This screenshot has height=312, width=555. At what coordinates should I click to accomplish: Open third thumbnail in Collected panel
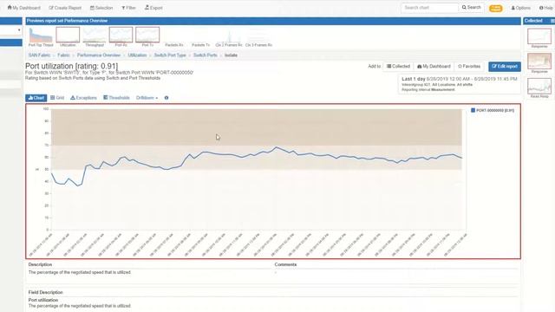coord(539,88)
